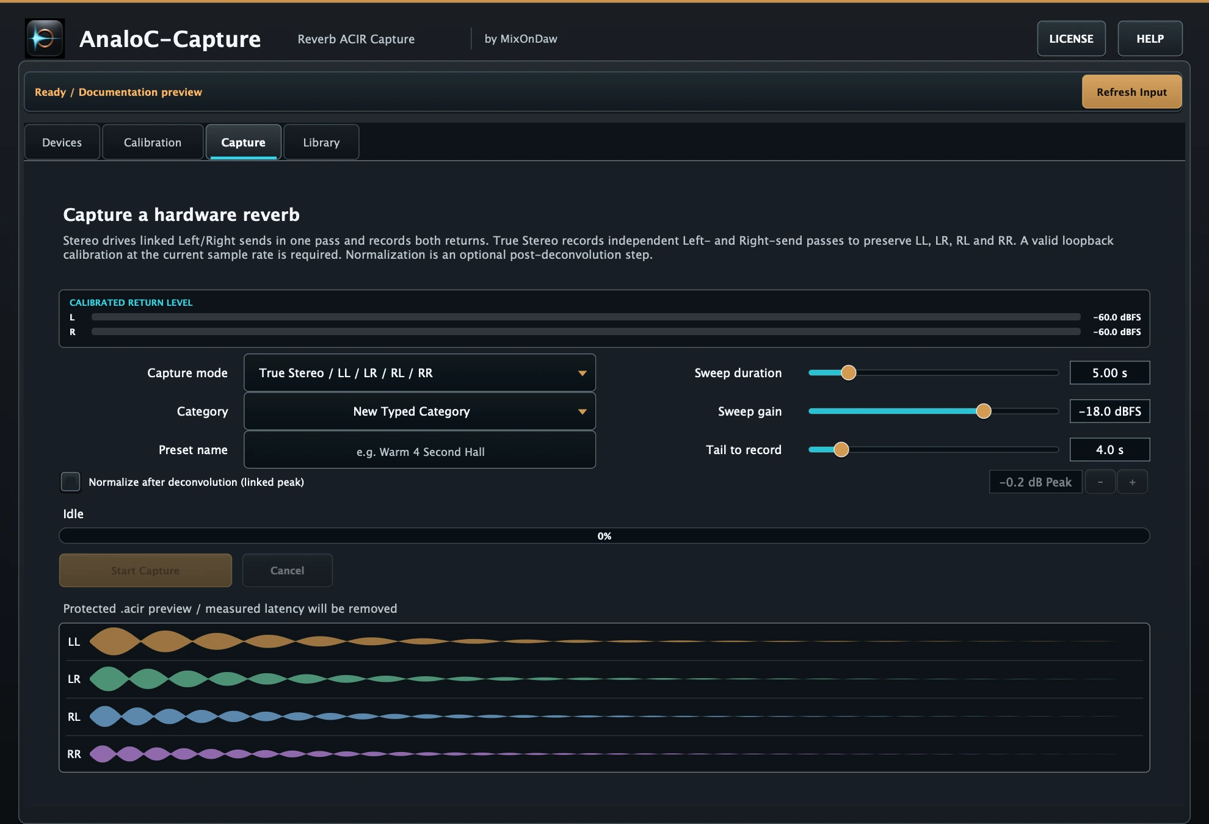Click the Cancel button

[x=287, y=571]
